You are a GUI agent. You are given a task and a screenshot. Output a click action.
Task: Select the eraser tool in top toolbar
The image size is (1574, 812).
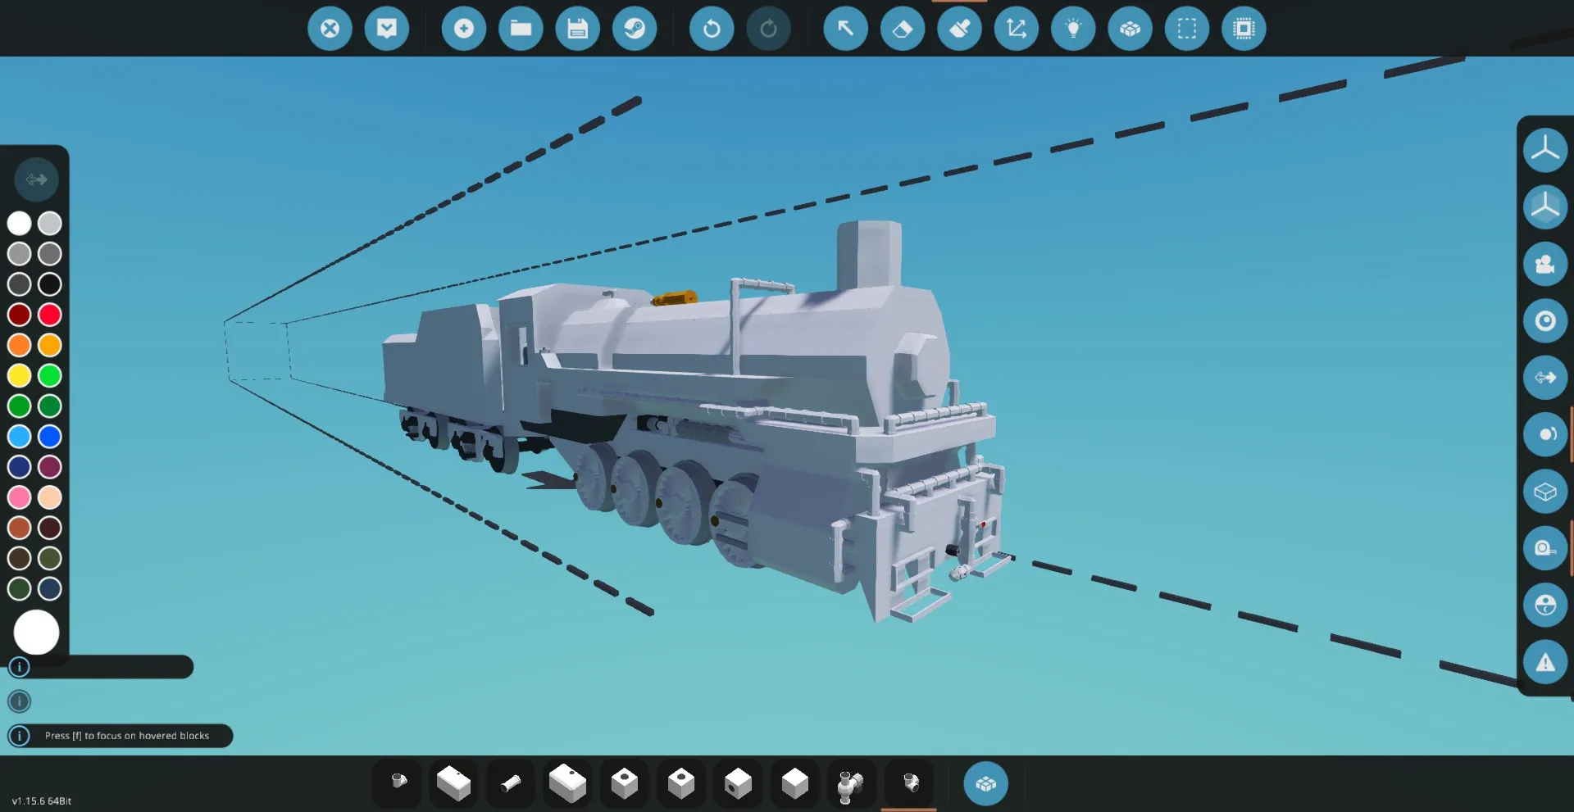pos(902,29)
